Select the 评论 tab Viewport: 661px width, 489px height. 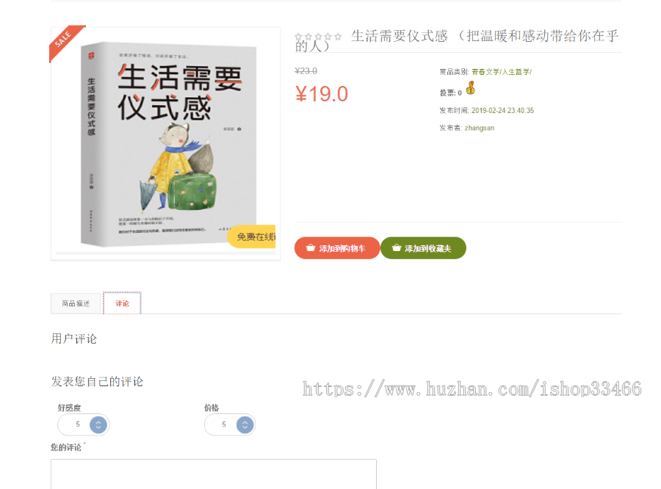[x=122, y=303]
